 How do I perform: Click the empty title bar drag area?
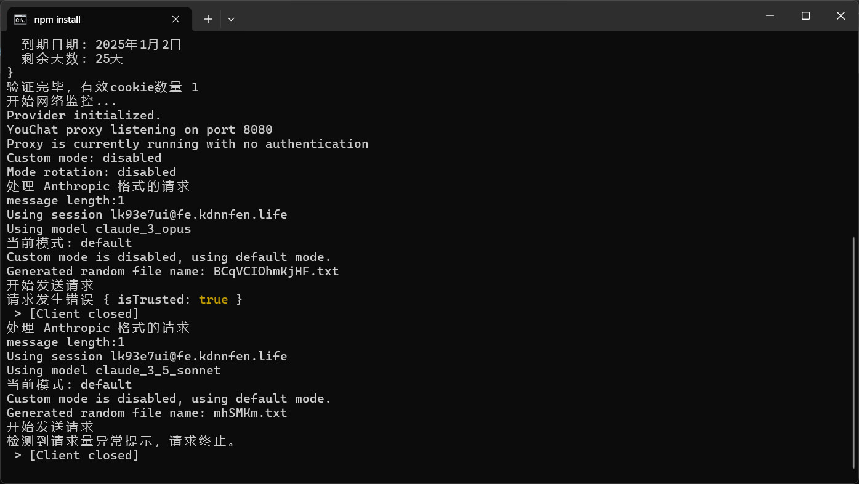(x=493, y=16)
